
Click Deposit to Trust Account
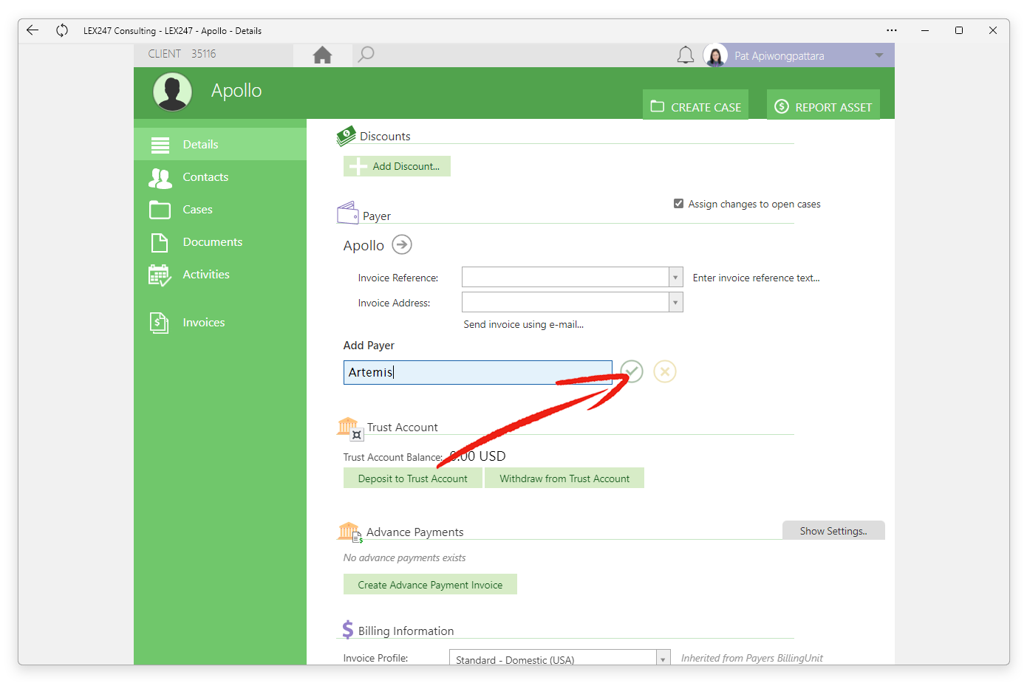pos(413,478)
